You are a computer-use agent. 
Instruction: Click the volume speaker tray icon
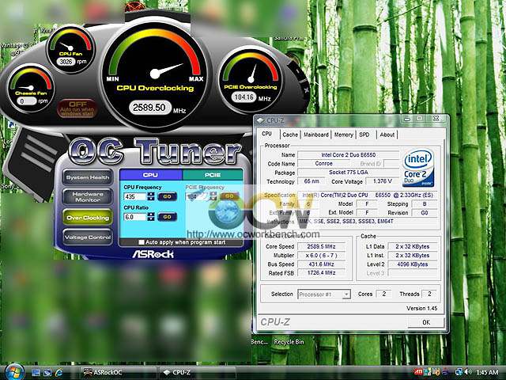[468, 372]
